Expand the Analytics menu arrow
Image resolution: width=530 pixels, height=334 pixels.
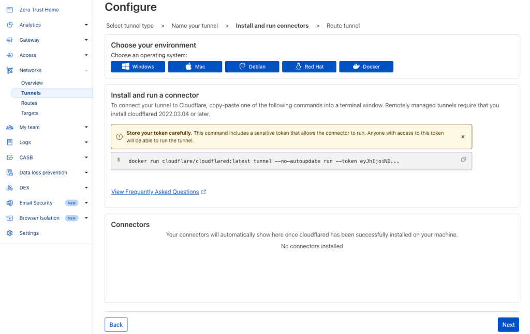[86, 25]
